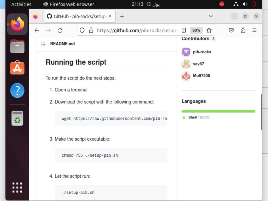Screen dimensions: 268x201
Task: Click the README.md file name heading
Action: click(x=62, y=44)
